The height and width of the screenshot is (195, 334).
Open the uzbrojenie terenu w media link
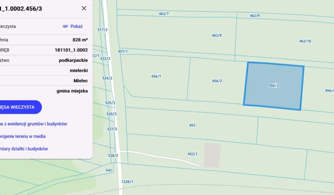point(23,136)
